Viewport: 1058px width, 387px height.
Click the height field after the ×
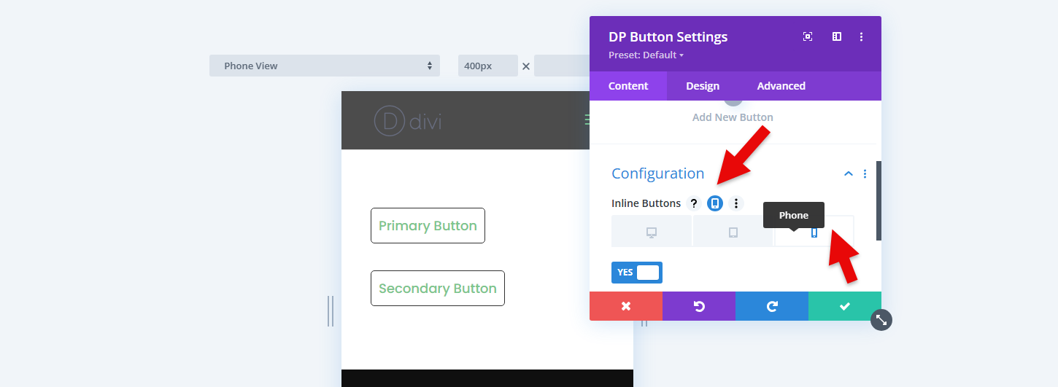(562, 66)
